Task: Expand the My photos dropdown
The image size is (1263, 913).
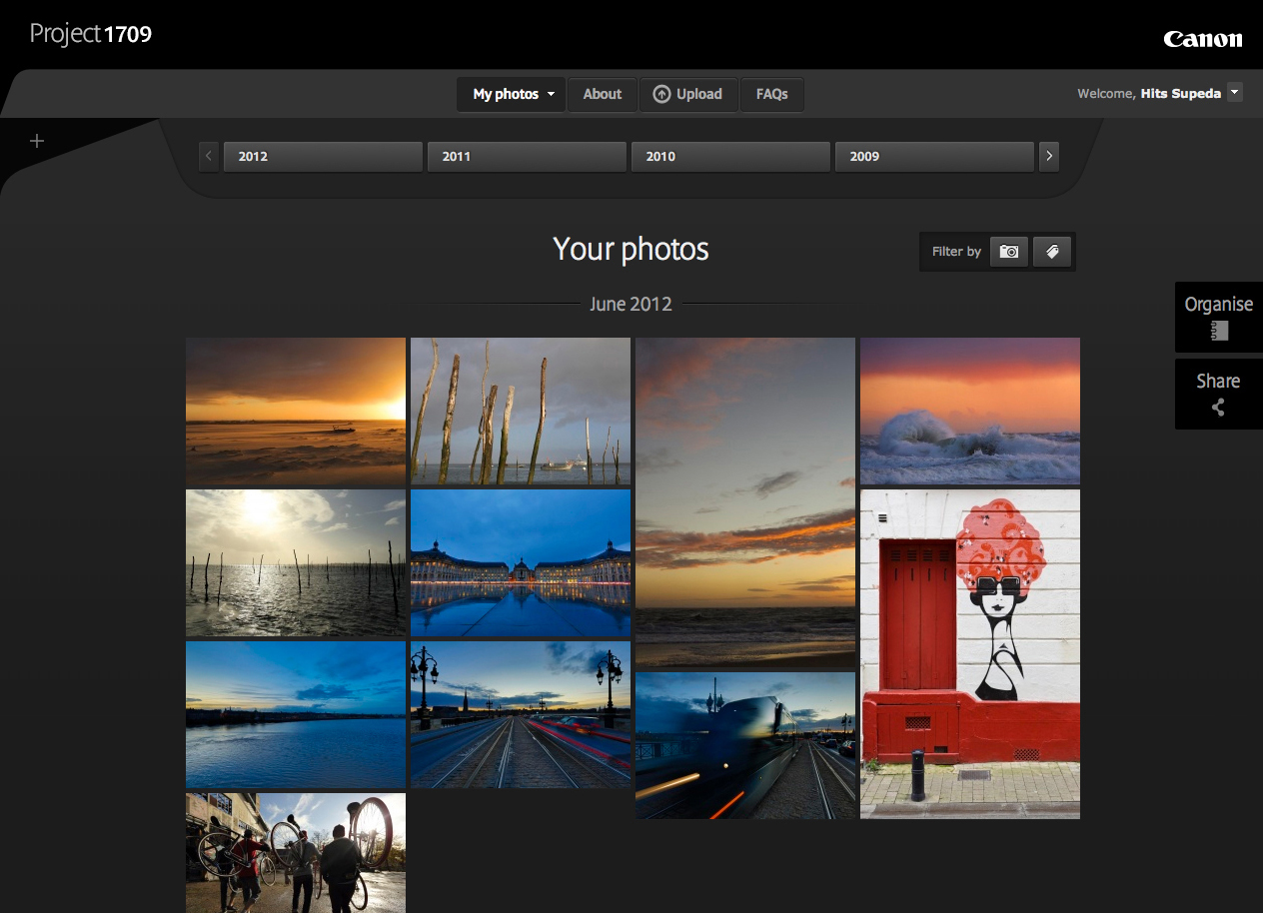Action: pyautogui.click(x=512, y=94)
